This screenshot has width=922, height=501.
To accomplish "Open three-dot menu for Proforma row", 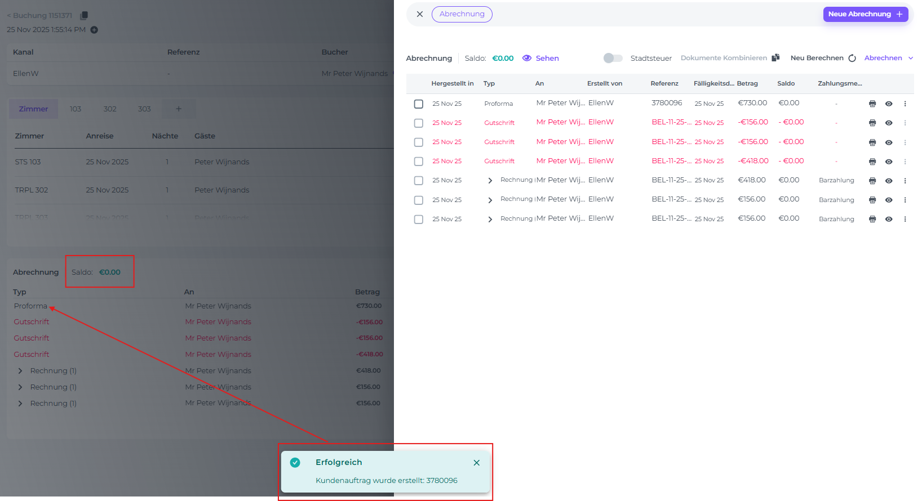I will tap(905, 104).
